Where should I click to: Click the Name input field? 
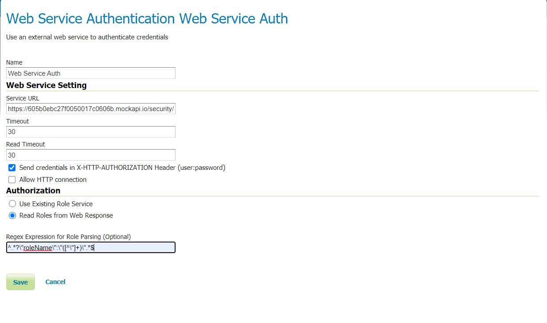[91, 73]
